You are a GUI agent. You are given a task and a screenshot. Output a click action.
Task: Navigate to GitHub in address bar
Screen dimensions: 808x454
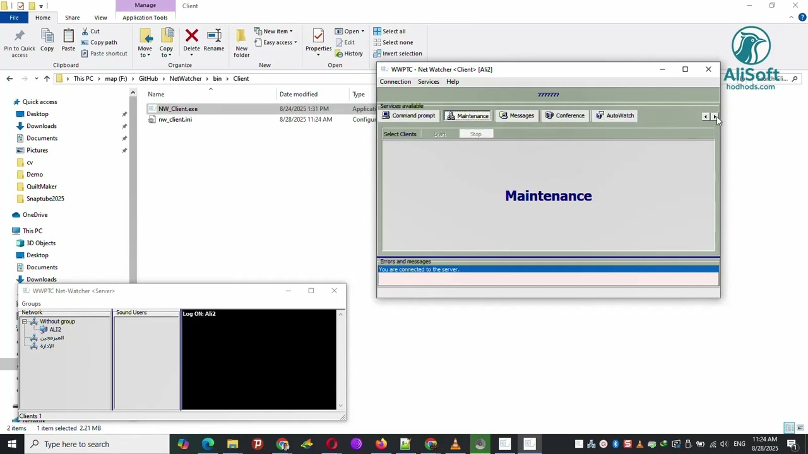tap(148, 78)
